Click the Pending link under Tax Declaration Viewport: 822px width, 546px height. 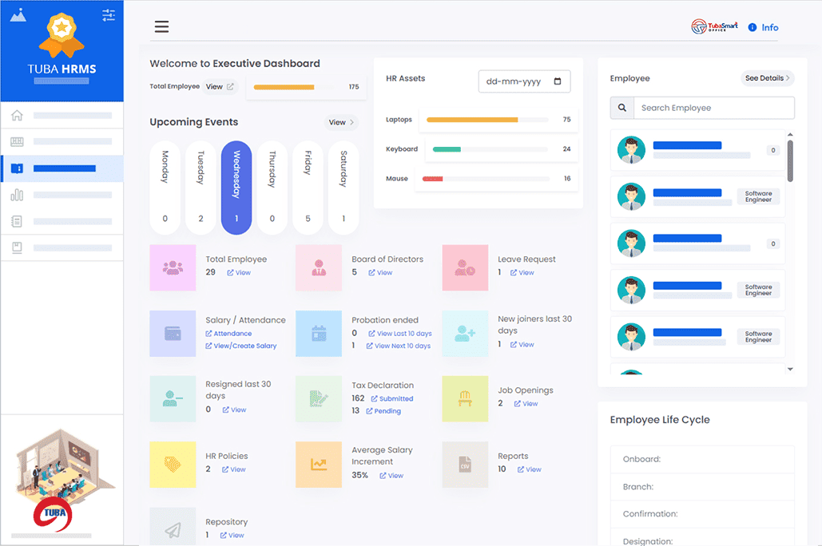[x=383, y=411]
